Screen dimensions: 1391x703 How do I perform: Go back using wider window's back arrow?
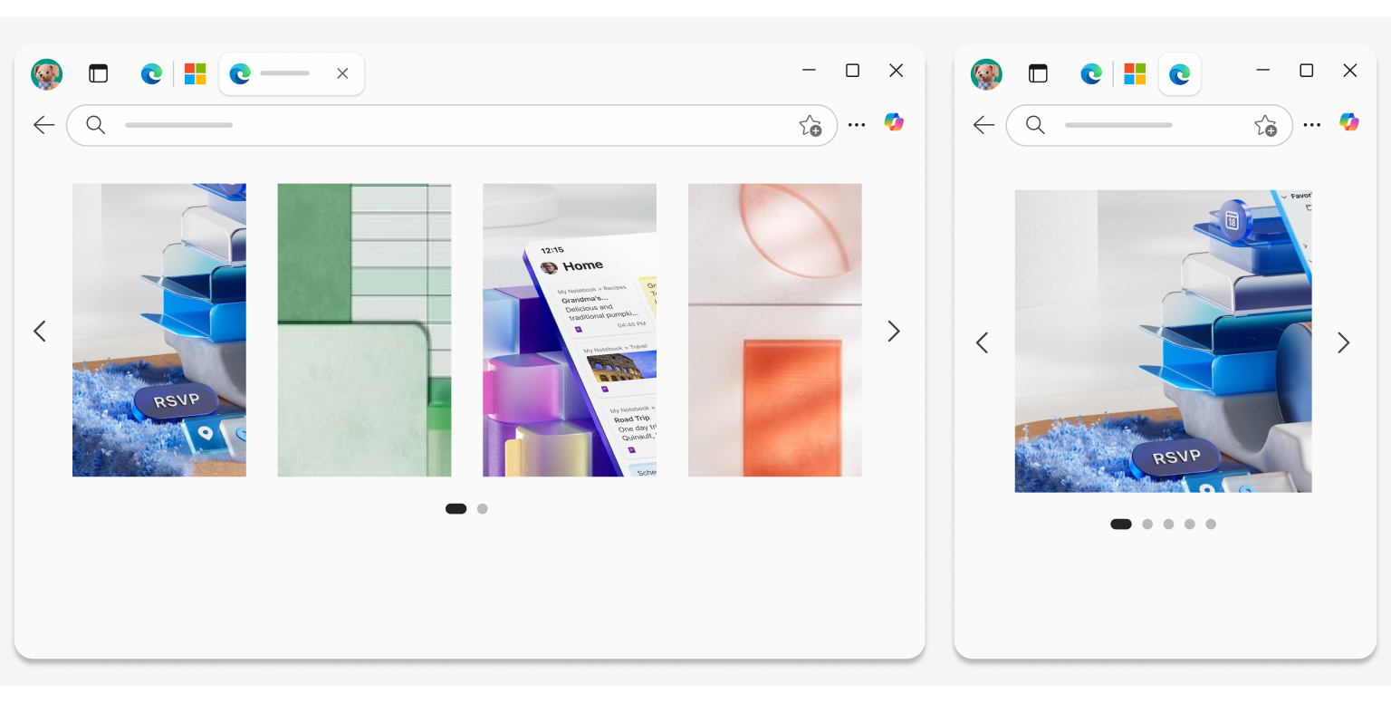pos(43,125)
